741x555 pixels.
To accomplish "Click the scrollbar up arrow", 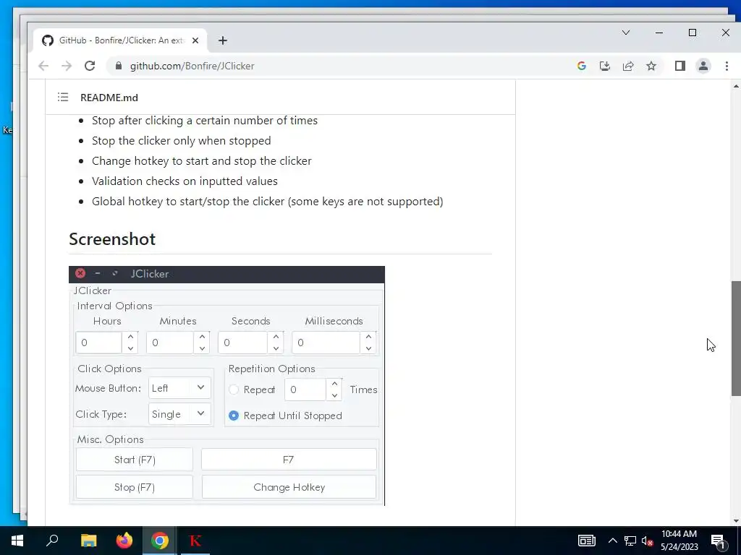I will tap(736, 86).
